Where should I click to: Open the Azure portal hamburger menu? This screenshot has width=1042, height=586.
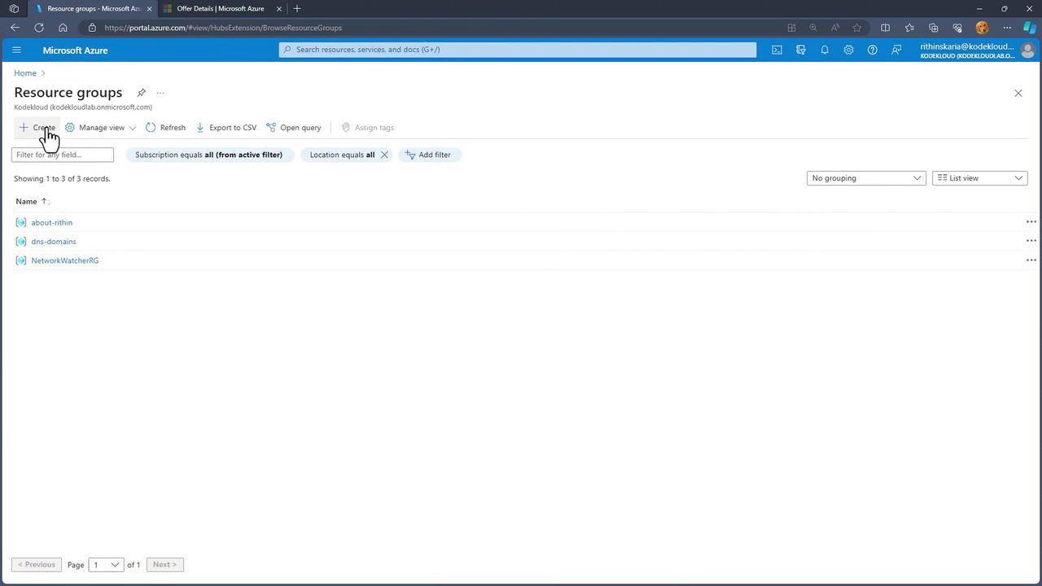coord(16,50)
